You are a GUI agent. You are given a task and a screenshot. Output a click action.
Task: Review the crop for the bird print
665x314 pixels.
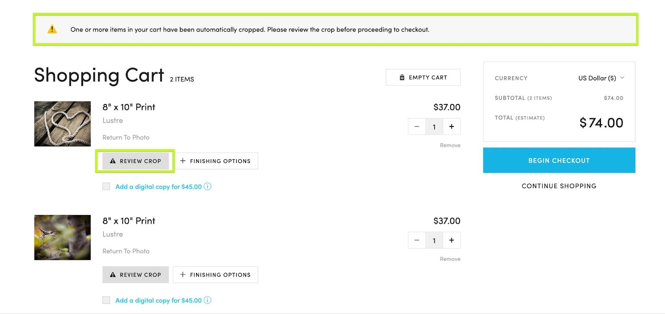(135, 274)
